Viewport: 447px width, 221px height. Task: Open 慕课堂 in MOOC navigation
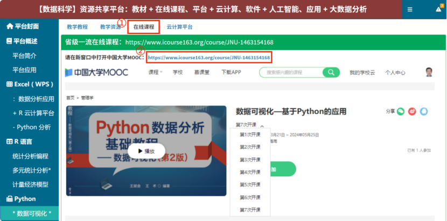click(x=202, y=73)
